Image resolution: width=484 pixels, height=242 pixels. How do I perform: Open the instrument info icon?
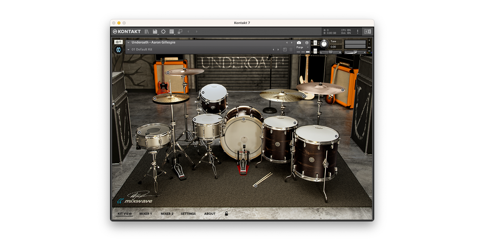click(307, 43)
